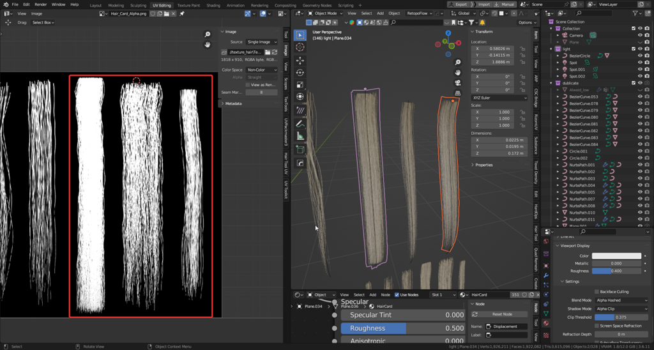Screen dimensions: 654x350
Task: Pick the Measure tool in viewport toolbar
Action: [300, 136]
